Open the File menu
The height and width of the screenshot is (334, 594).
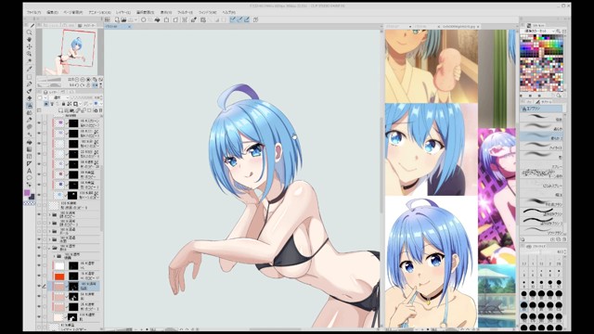[x=33, y=12]
